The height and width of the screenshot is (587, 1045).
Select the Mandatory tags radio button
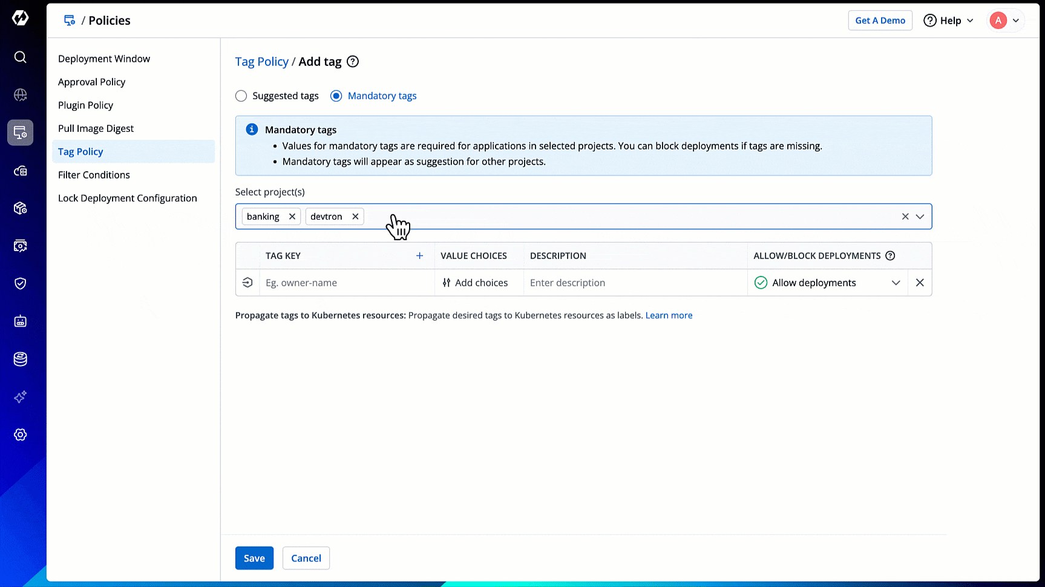tap(336, 96)
